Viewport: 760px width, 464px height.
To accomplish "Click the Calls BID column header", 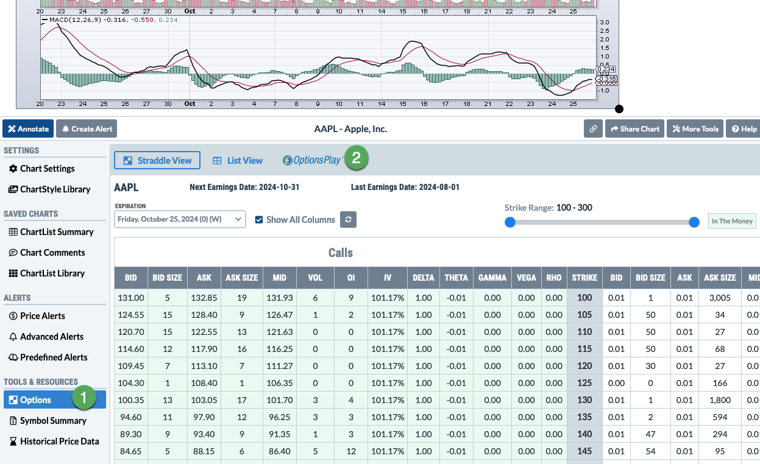I will coord(131,278).
